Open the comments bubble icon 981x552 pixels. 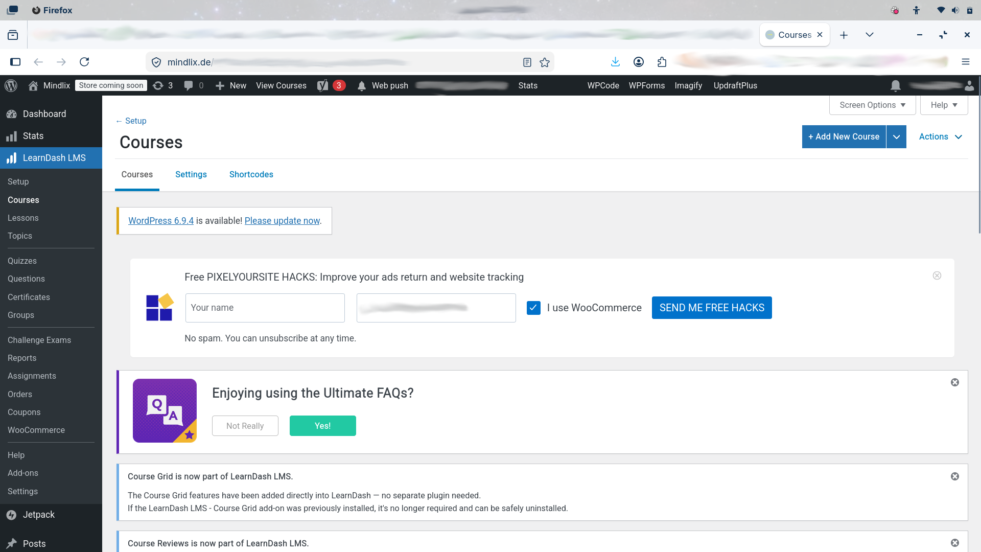click(x=189, y=85)
